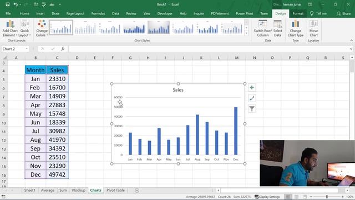Expand the formula bar
This screenshot has height=200, width=355.
click(x=351, y=49)
